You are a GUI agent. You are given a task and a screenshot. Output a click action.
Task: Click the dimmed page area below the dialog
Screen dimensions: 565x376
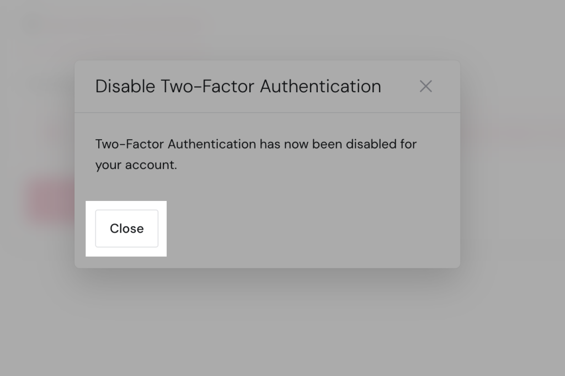click(267, 326)
